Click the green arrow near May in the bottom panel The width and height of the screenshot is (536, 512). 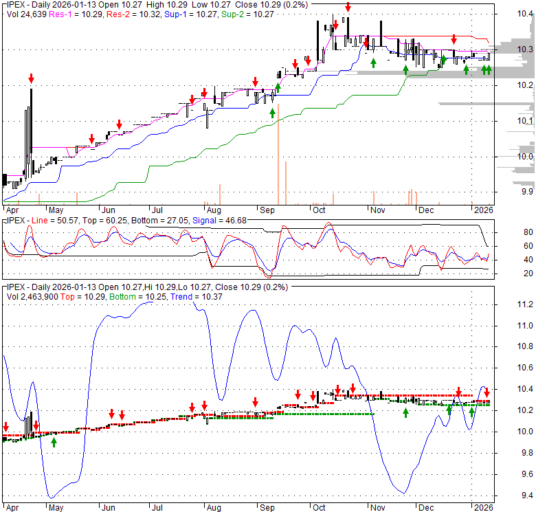coord(54,441)
